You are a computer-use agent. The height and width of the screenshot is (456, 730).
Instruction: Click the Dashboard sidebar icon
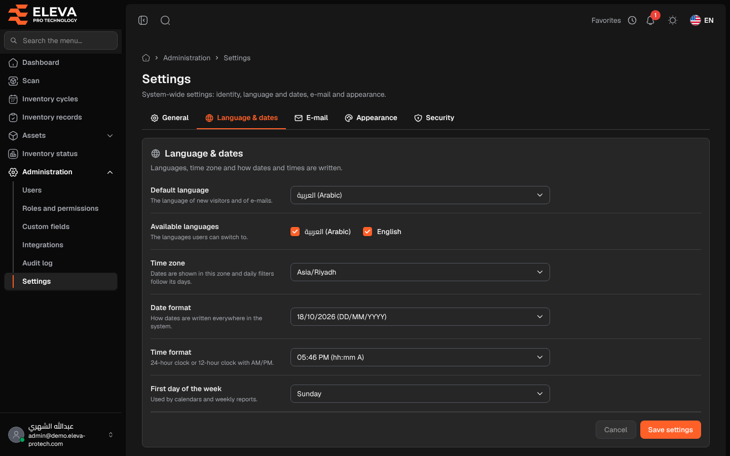click(x=13, y=62)
